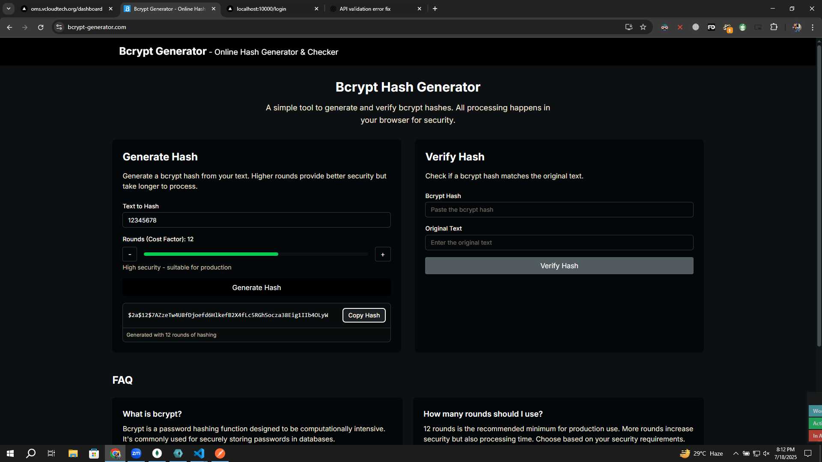Open the teal hexagon app on taskbar

click(178, 453)
